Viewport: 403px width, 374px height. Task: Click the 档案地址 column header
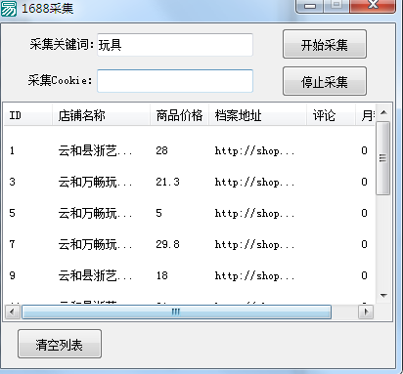click(x=257, y=115)
